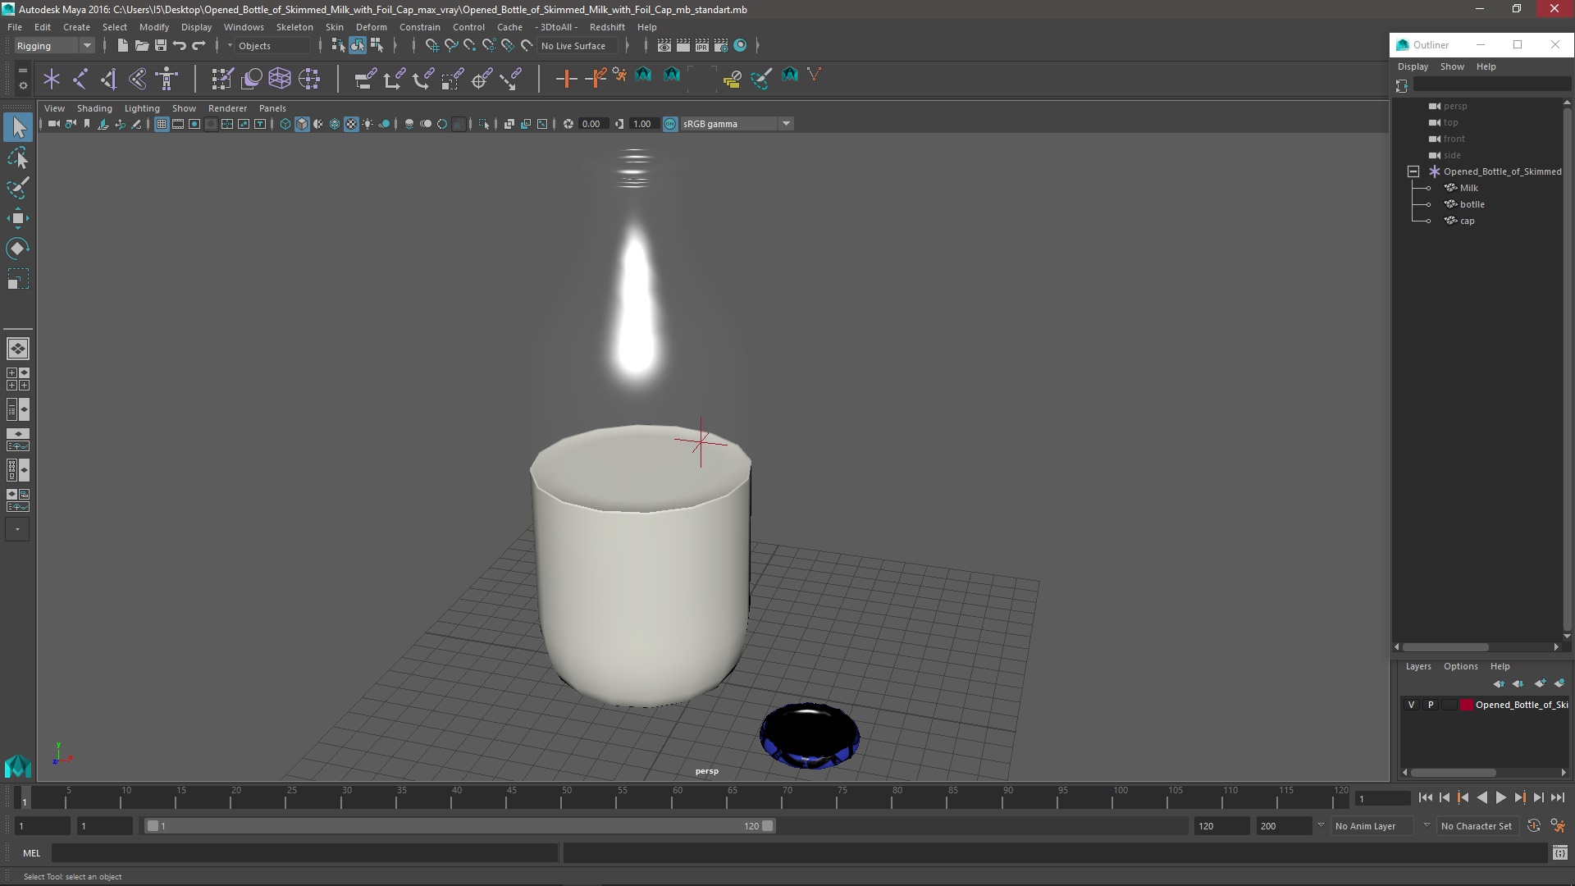Activate the Scale tool
Screen dimensions: 1575x886
tap(18, 279)
